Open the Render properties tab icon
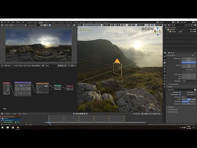The height and width of the screenshot is (148, 197). [165, 60]
